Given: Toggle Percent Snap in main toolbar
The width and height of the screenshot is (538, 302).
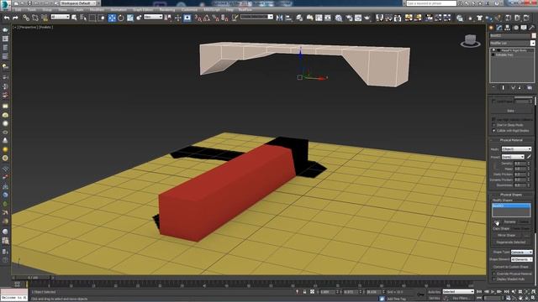Looking at the screenshot, I should (x=216, y=18).
